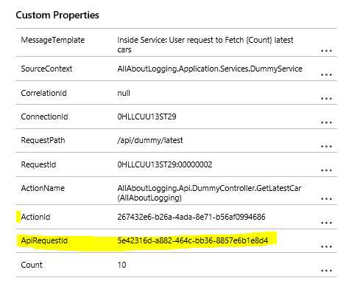Open the ellipsis menu for Count row
The image size is (349, 292).
click(x=326, y=271)
